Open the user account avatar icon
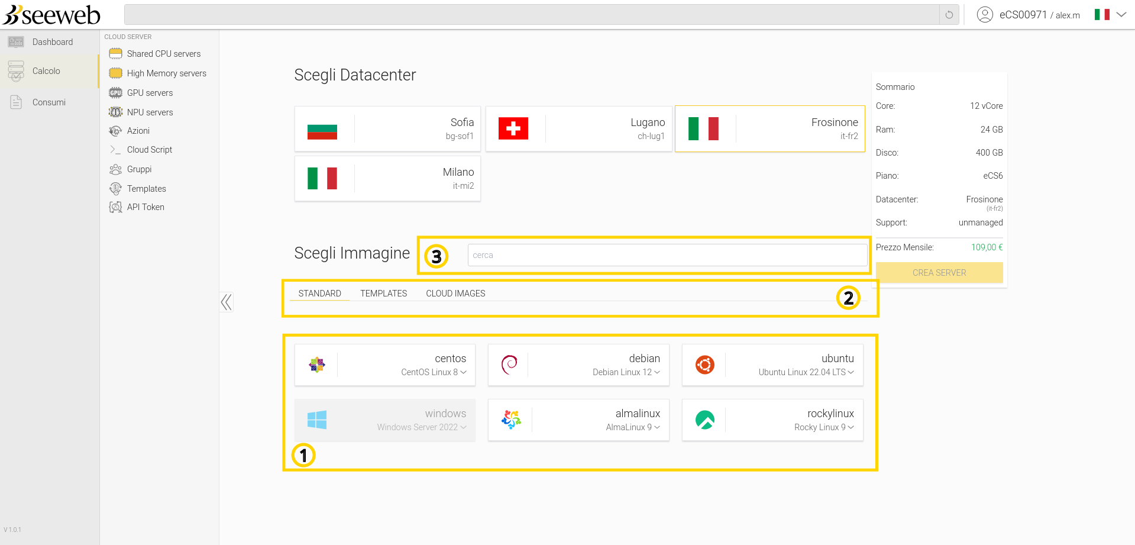Screen dimensions: 1135x545 985,15
